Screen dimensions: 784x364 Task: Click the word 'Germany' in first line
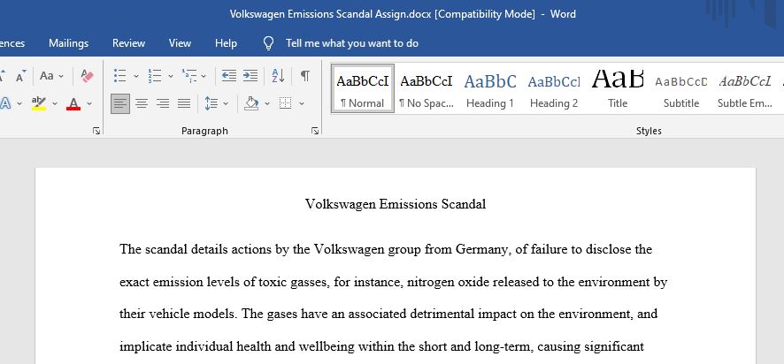click(x=483, y=249)
